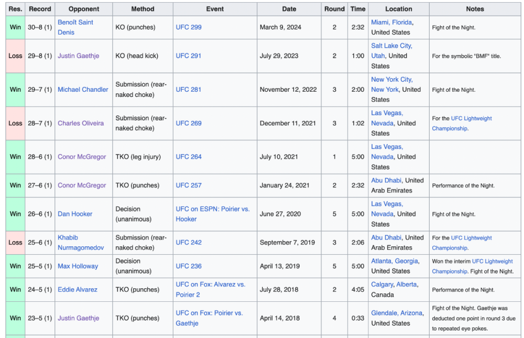The image size is (524, 338).
Task: Open the Salt Lake City location link
Action: [x=391, y=46]
